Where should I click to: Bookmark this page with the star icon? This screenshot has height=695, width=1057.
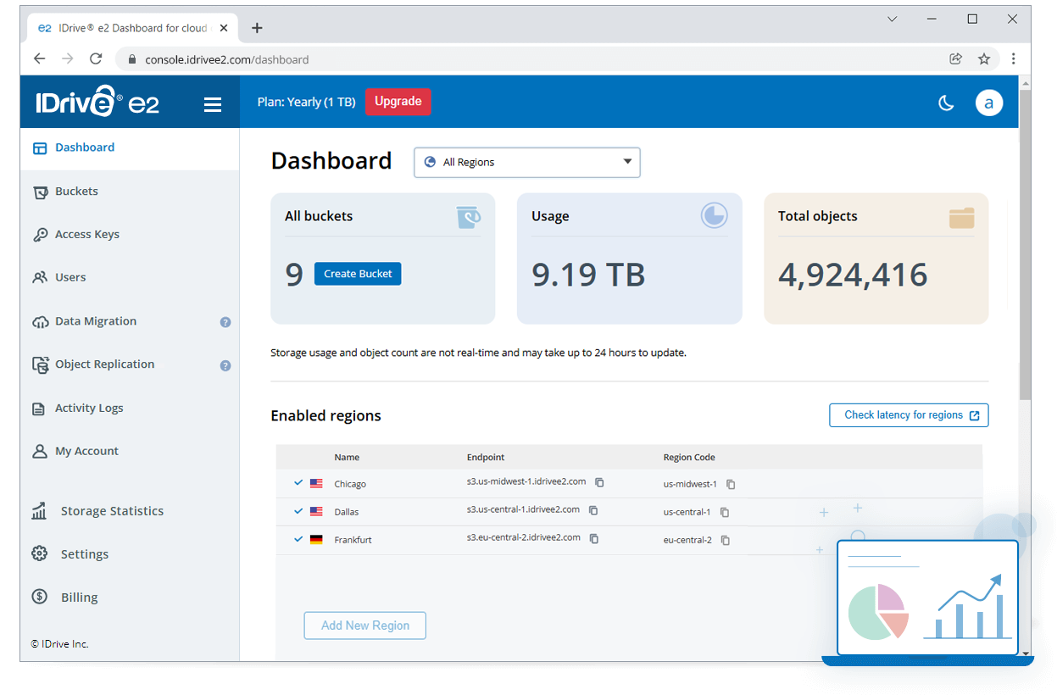[x=983, y=59]
